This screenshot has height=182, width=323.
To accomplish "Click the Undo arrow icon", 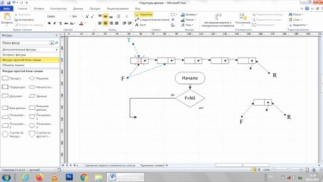I will coord(14,3).
